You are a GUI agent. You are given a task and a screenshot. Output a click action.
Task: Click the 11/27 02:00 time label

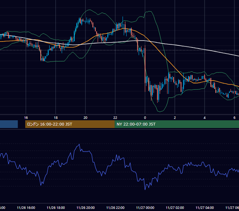click(175, 207)
